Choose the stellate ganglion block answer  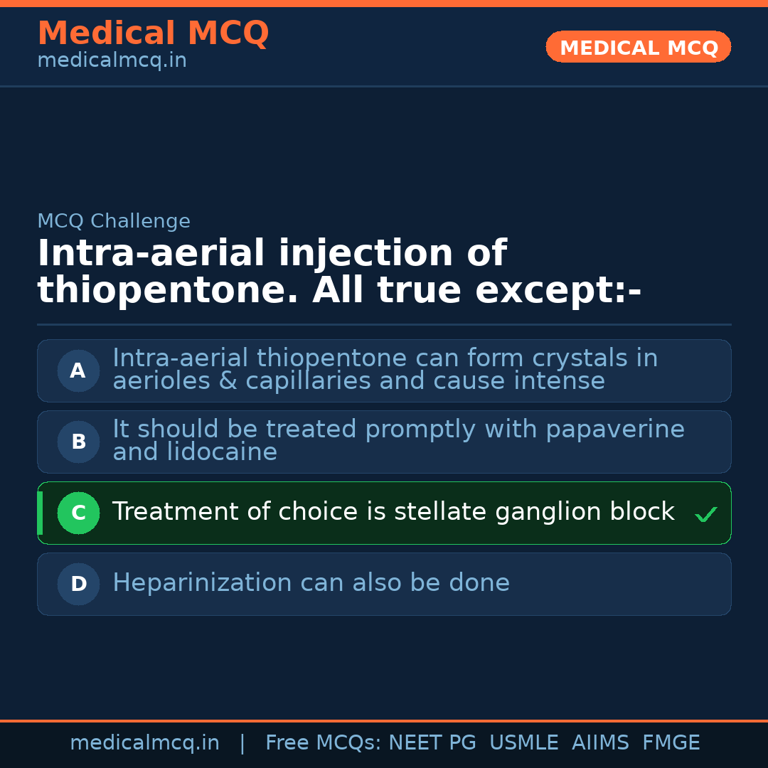393,512
